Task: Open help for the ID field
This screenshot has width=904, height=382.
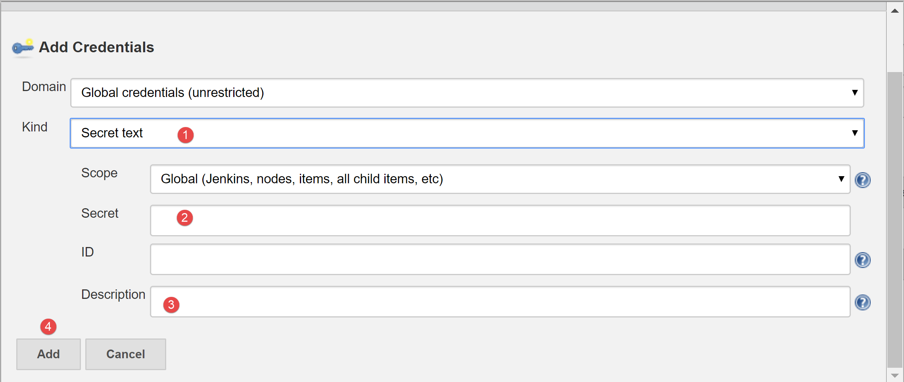Action: pyautogui.click(x=863, y=260)
